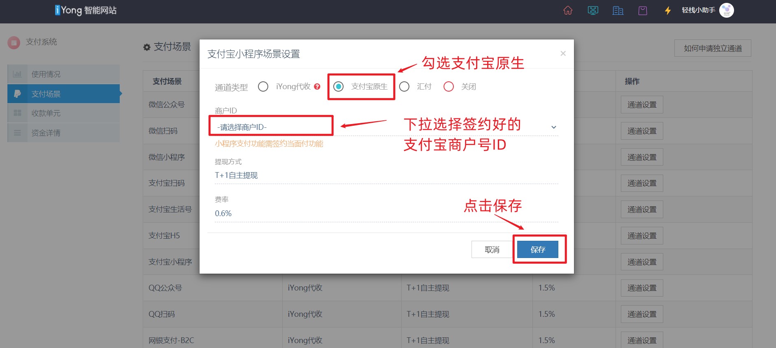Click iYong代收 in the QQ扫码 row
This screenshot has width=776, height=348.
point(305,314)
